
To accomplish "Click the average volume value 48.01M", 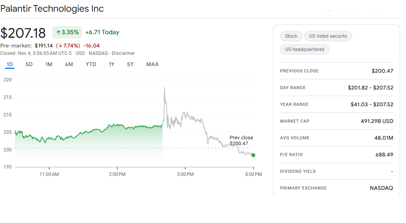I will (x=384, y=138).
